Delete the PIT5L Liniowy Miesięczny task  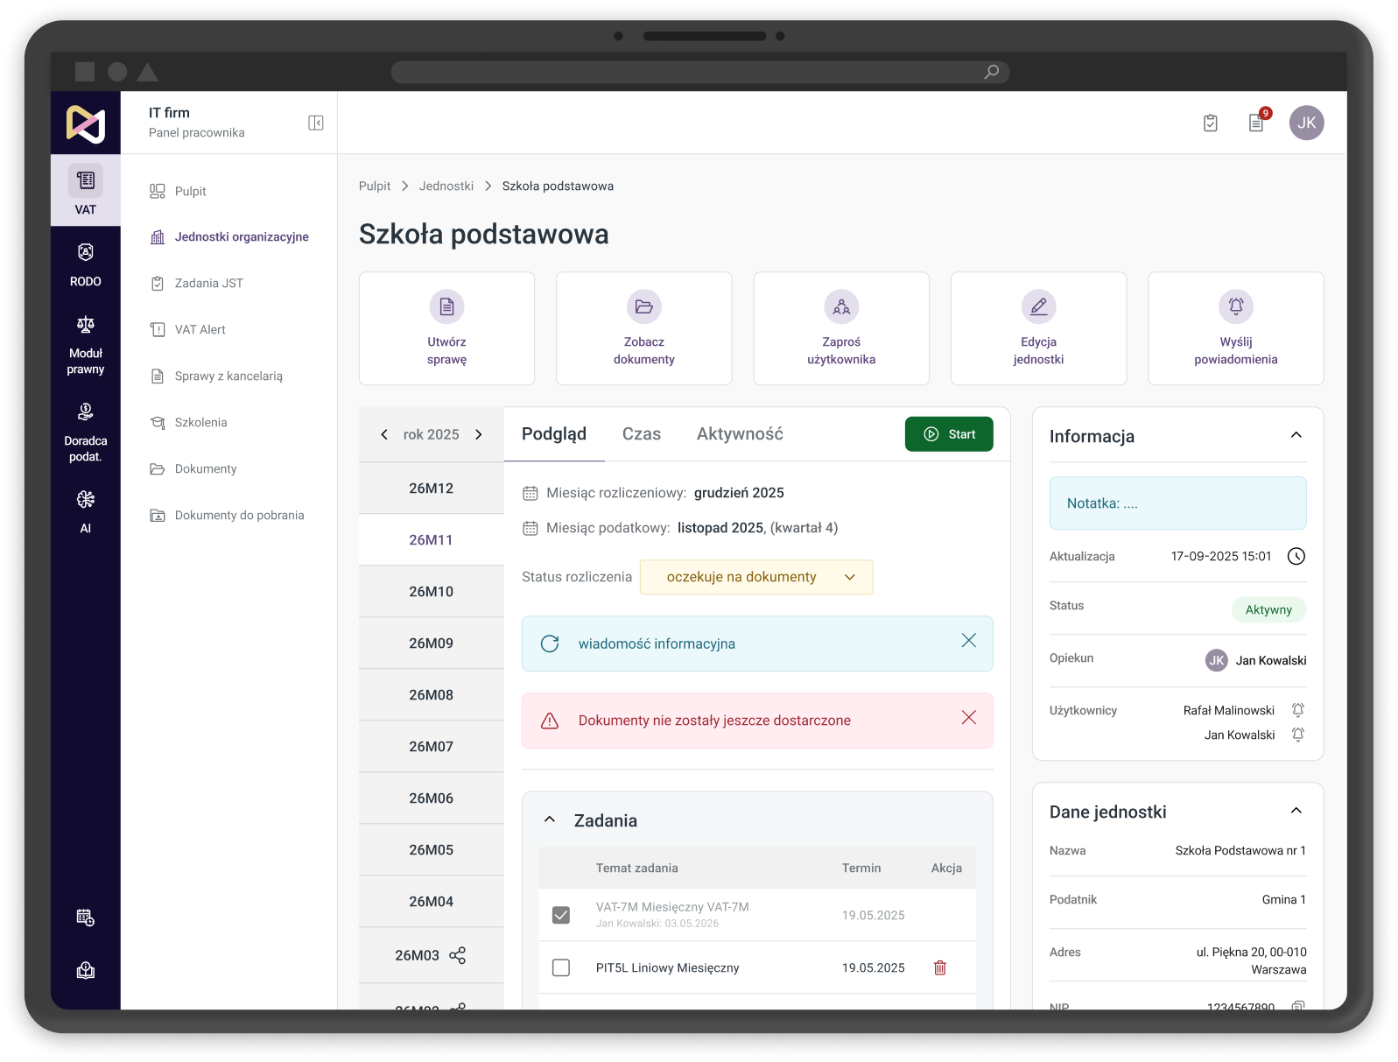pyautogui.click(x=940, y=967)
